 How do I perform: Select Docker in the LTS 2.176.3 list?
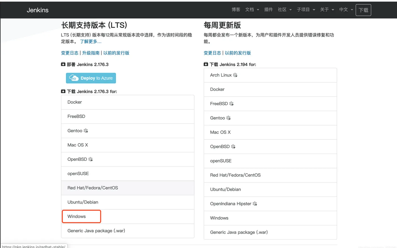pos(128,102)
